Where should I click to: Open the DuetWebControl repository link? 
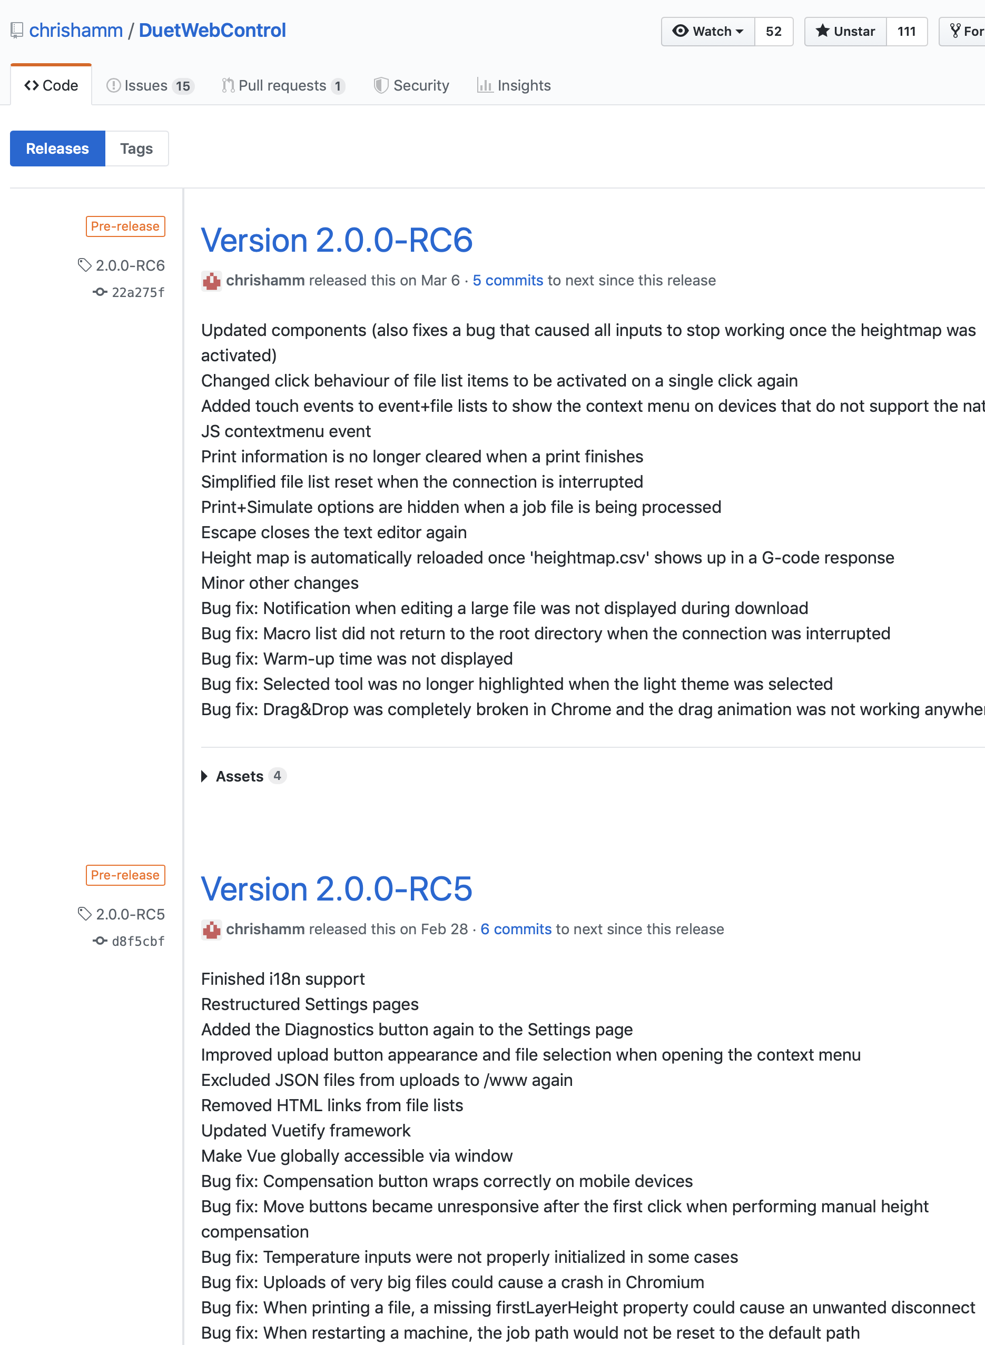(212, 29)
